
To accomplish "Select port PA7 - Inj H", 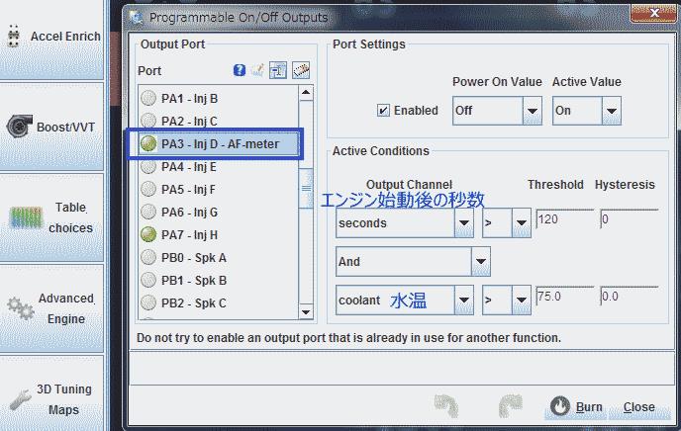I will (219, 235).
